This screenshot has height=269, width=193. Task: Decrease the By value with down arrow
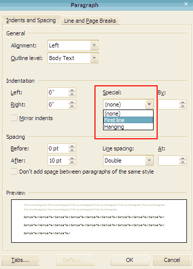[x=182, y=106]
